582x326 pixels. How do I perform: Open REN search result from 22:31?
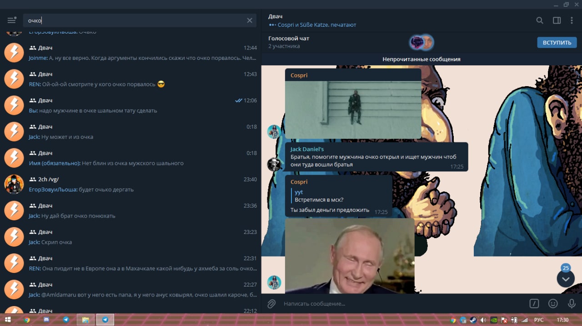coord(130,263)
